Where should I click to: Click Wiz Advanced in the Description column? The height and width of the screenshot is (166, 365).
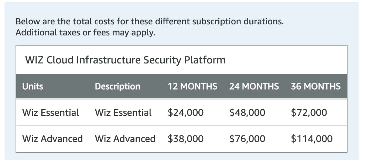point(125,139)
